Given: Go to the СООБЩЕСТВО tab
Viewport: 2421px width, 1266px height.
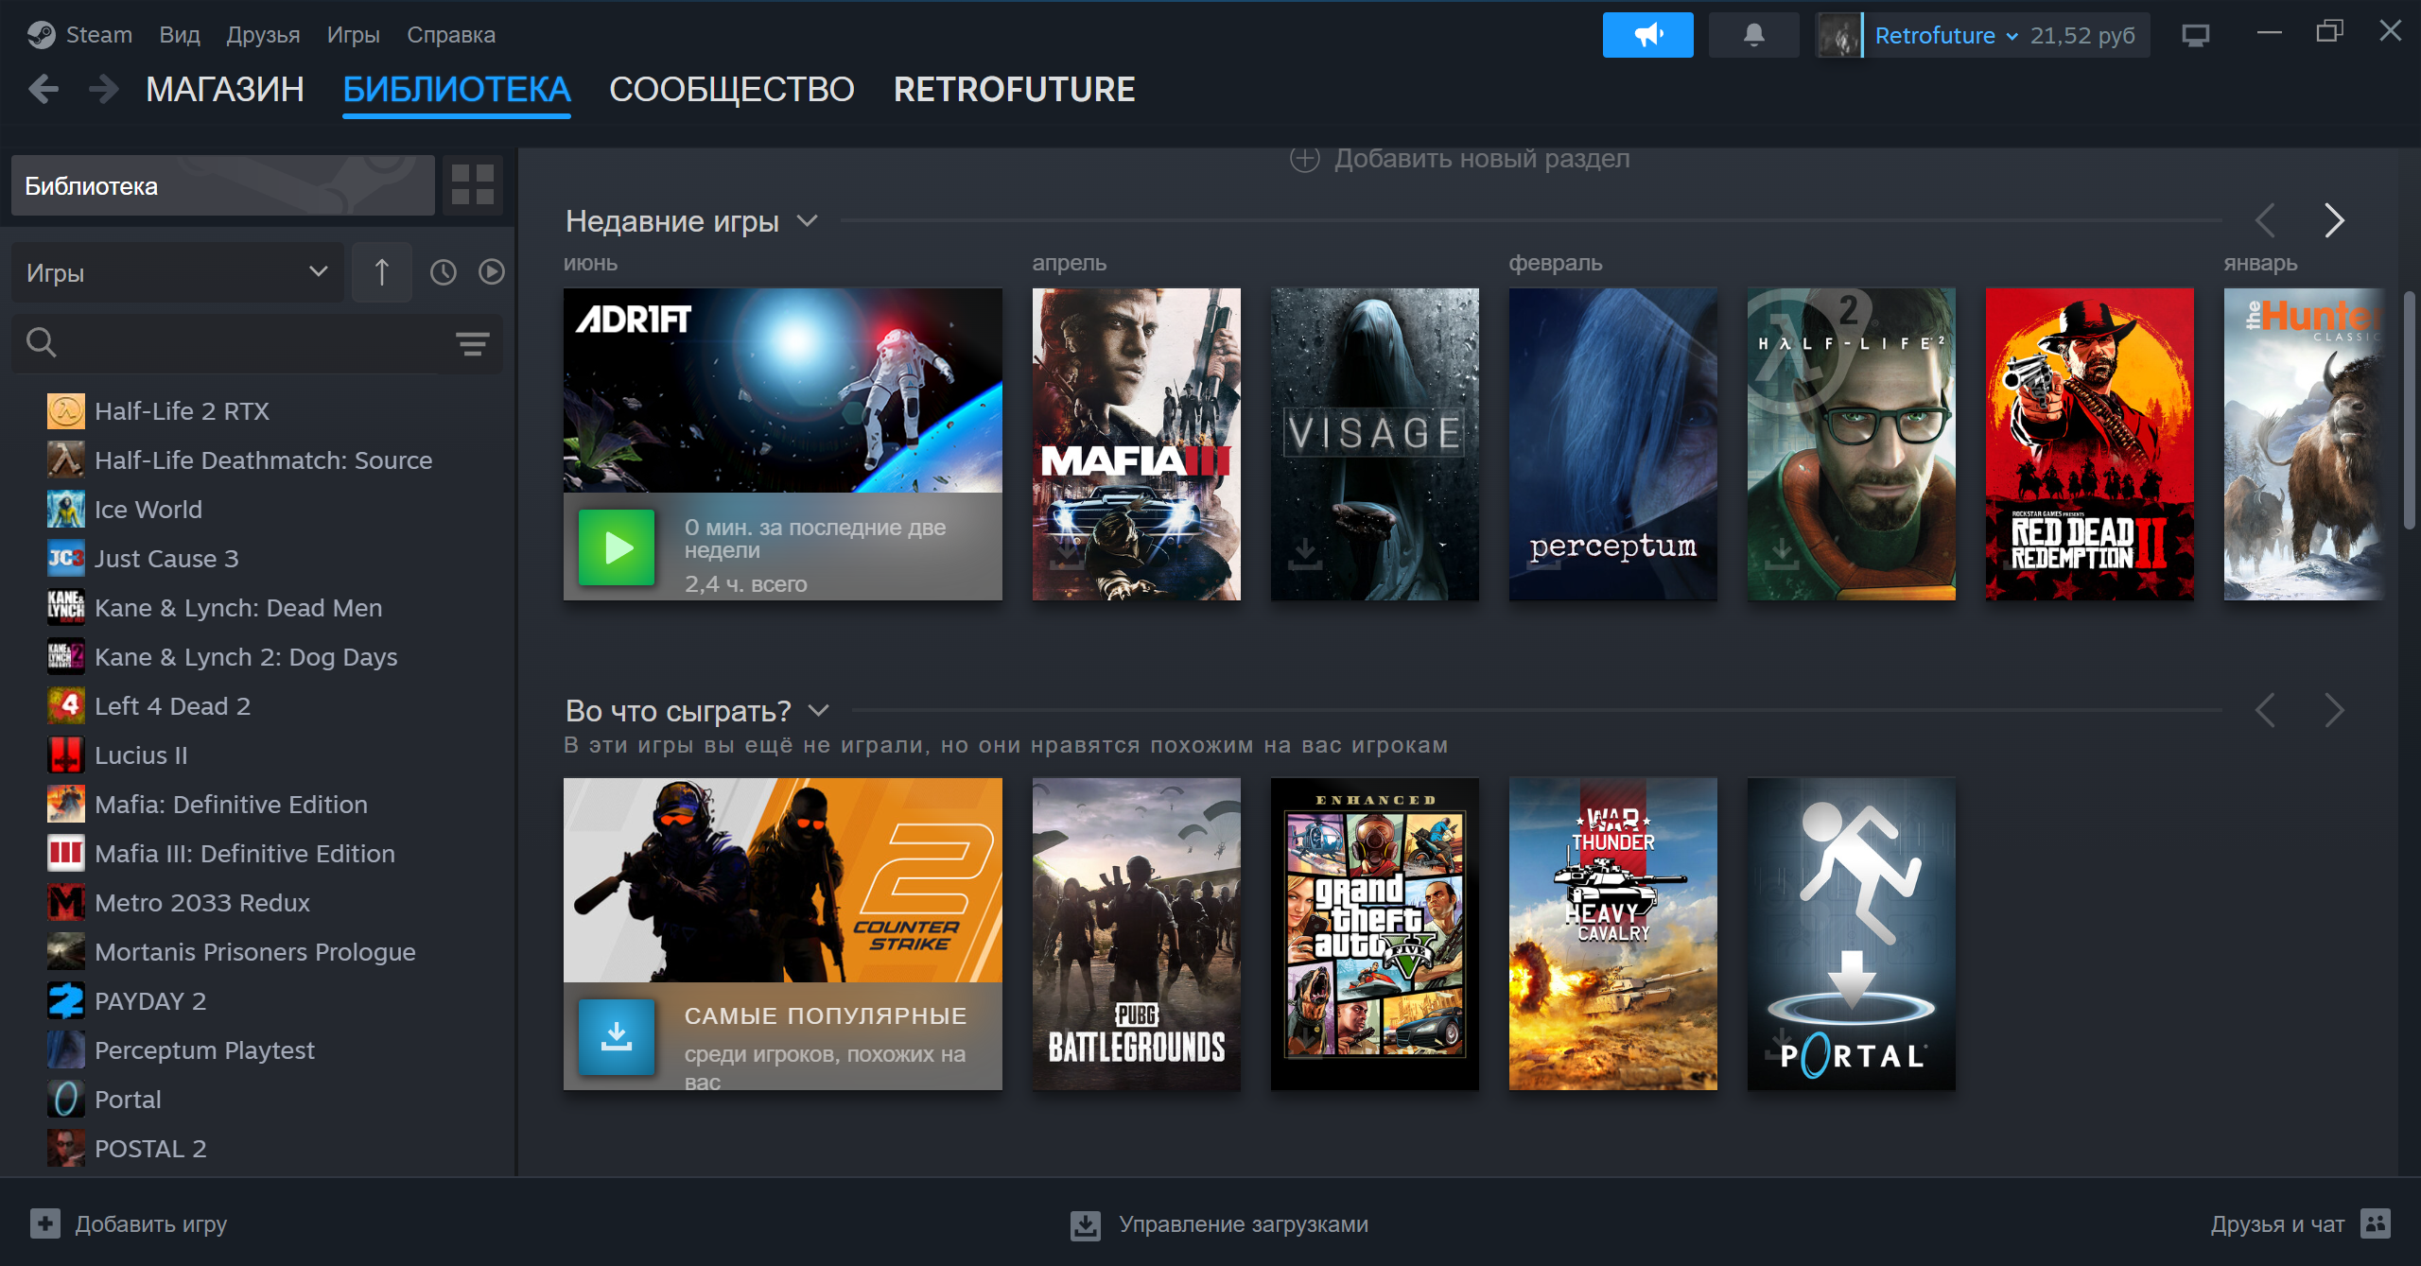Looking at the screenshot, I should click(732, 90).
